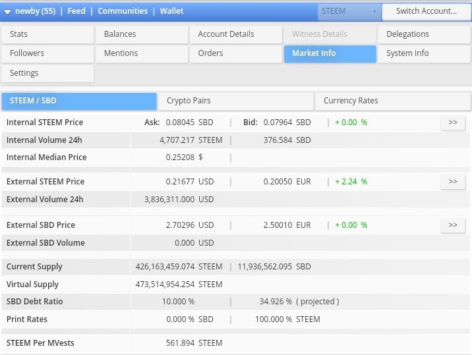Click External Volume 3,836,311.000 USD
Screen dimensions: 472x355
pos(179,200)
